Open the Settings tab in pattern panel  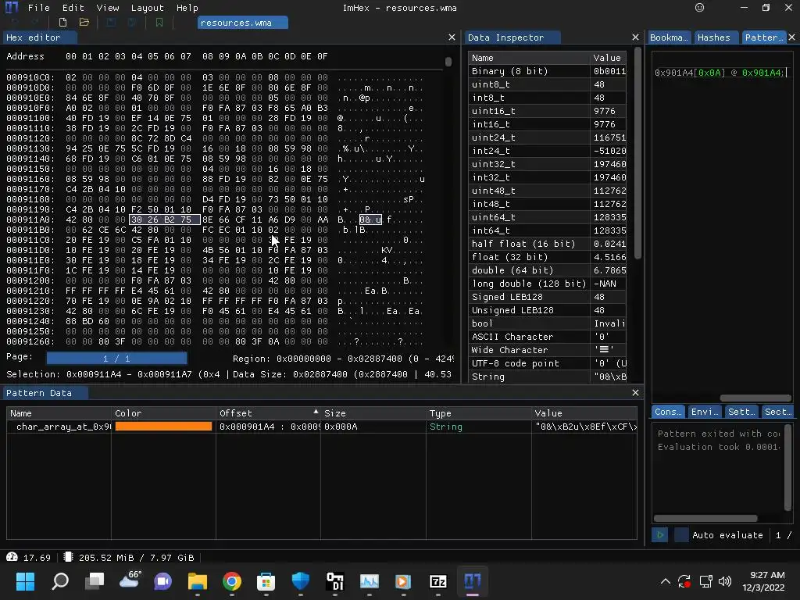pyautogui.click(x=741, y=412)
